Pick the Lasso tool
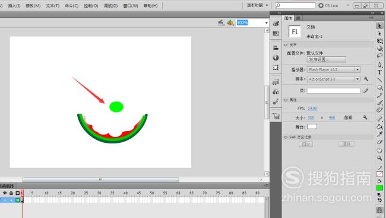Image resolution: width=386 pixels, height=218 pixels. 379,56
